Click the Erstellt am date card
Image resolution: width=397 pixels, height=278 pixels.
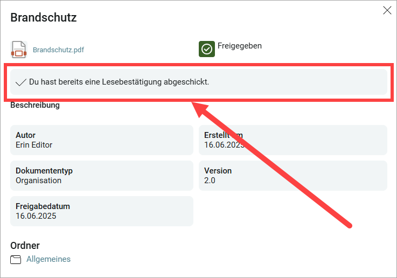[293, 140]
